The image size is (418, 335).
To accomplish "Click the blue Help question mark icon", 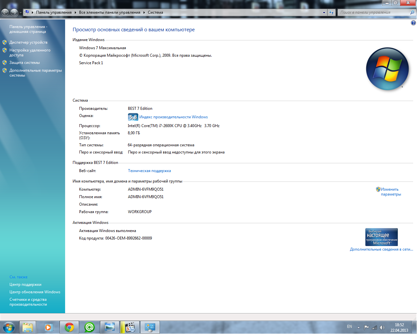I will coord(413,23).
